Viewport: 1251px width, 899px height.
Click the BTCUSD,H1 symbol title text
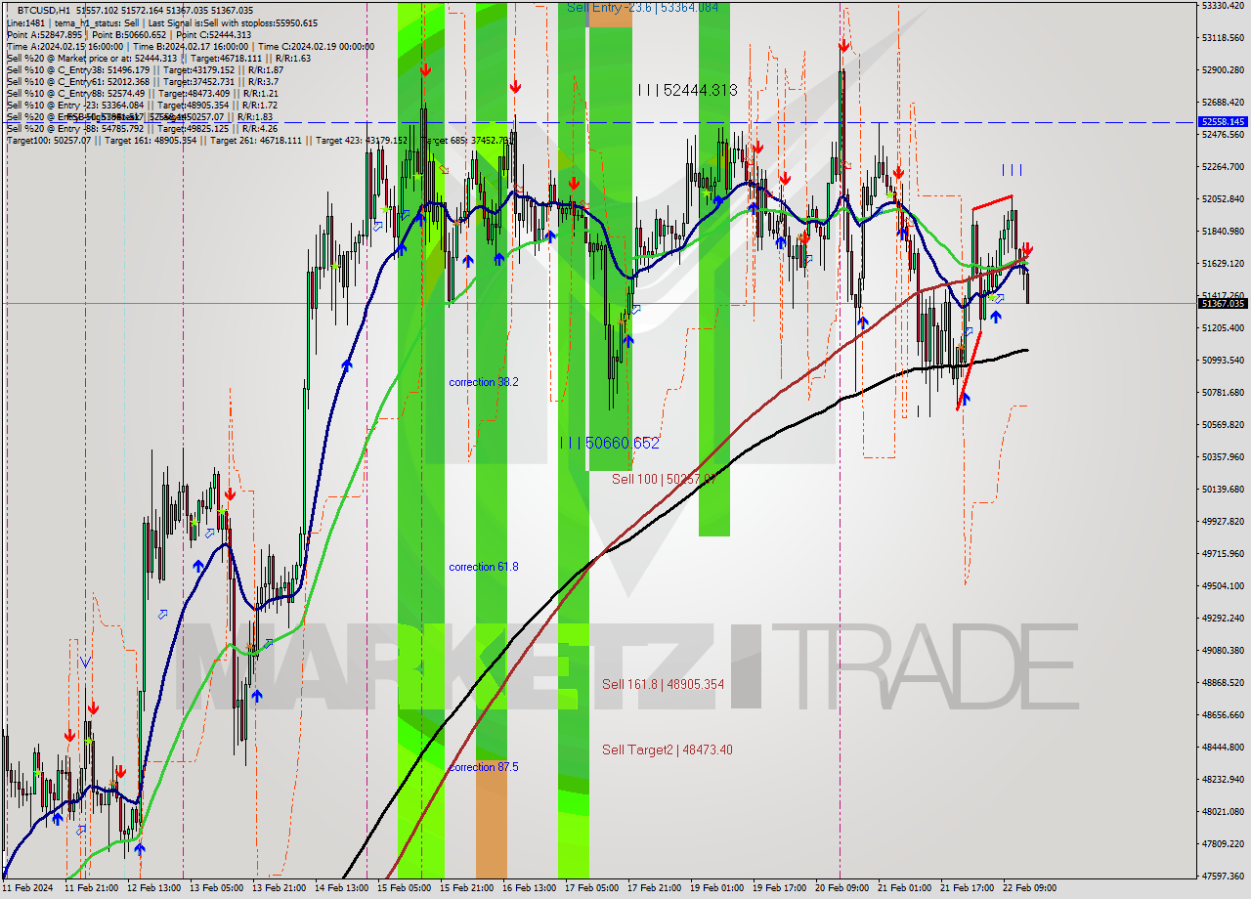click(44, 10)
